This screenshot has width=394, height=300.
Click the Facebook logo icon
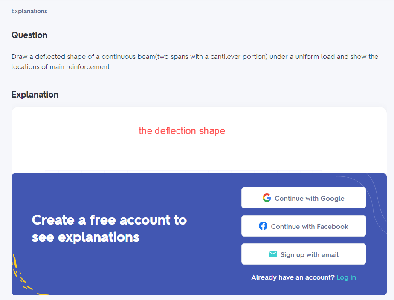(263, 226)
